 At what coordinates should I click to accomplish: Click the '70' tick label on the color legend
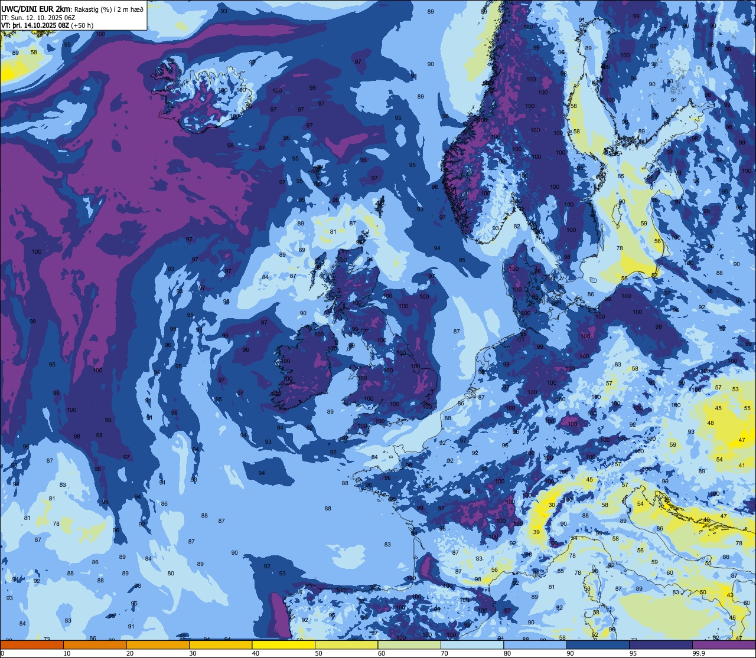click(x=444, y=653)
